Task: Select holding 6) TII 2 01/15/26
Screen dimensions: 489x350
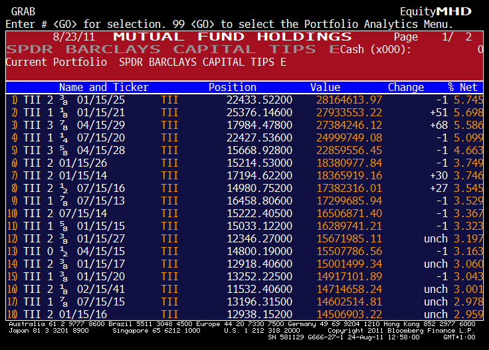Action: pos(244,163)
